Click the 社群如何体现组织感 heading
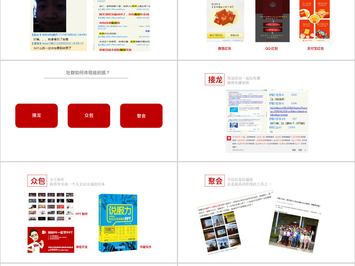This screenshot has width=355, height=266. [x=88, y=72]
